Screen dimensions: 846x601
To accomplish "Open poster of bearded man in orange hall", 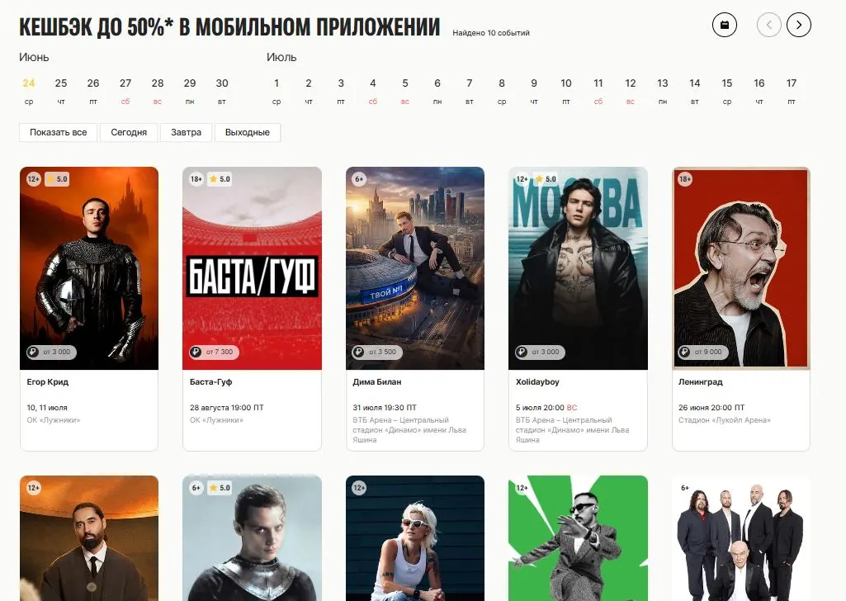I will pos(89,538).
